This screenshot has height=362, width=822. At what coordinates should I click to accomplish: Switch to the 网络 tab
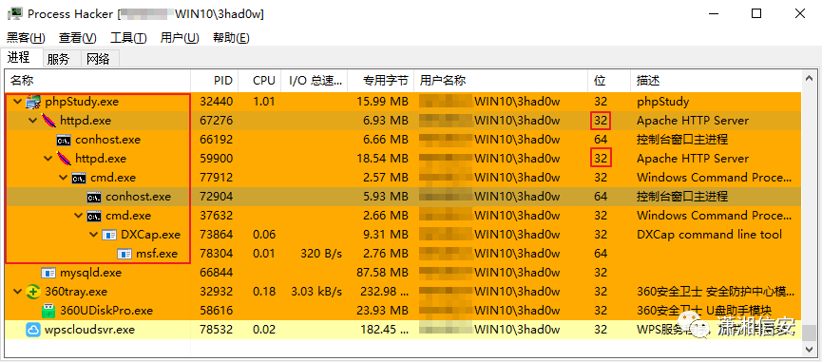pyautogui.click(x=99, y=59)
